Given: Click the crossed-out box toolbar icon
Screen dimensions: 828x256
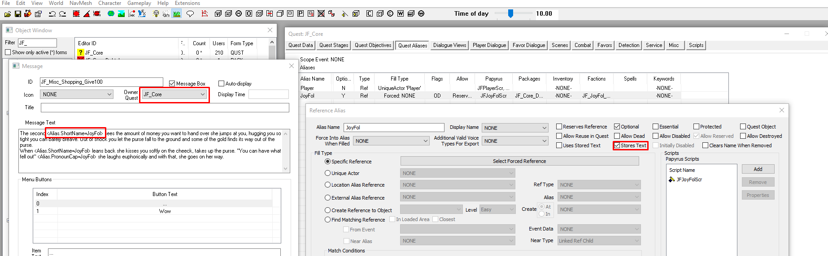Looking at the screenshot, I should tap(321, 14).
